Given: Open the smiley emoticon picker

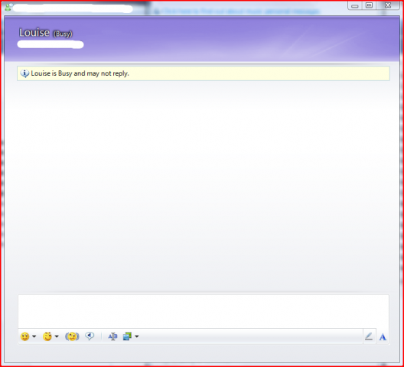Looking at the screenshot, I should (24, 336).
